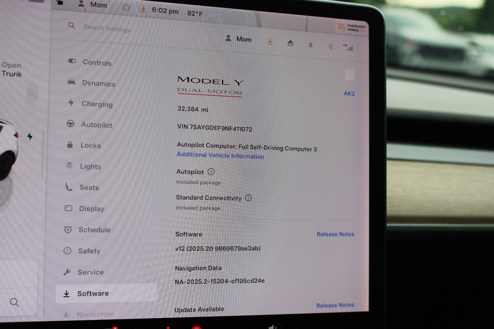
Task: Select the highlighted Software menu item
Action: [x=106, y=293]
